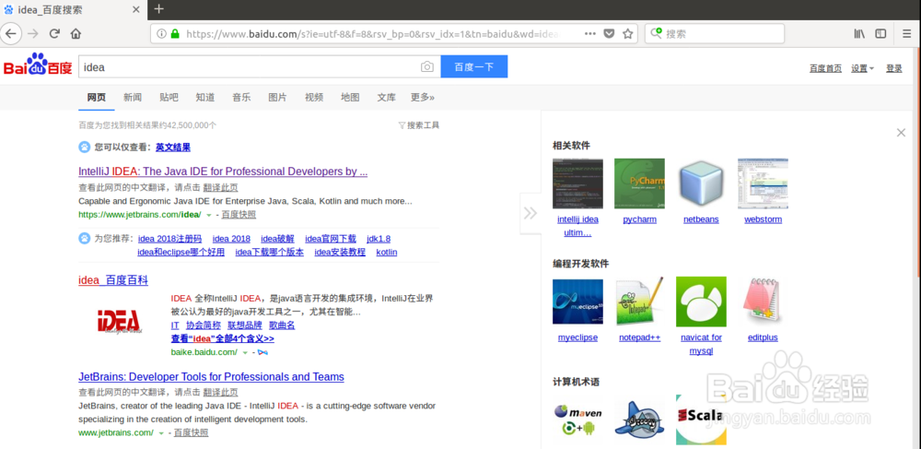
Task: Click the idea官网下载 suggestion
Action: 331,239
